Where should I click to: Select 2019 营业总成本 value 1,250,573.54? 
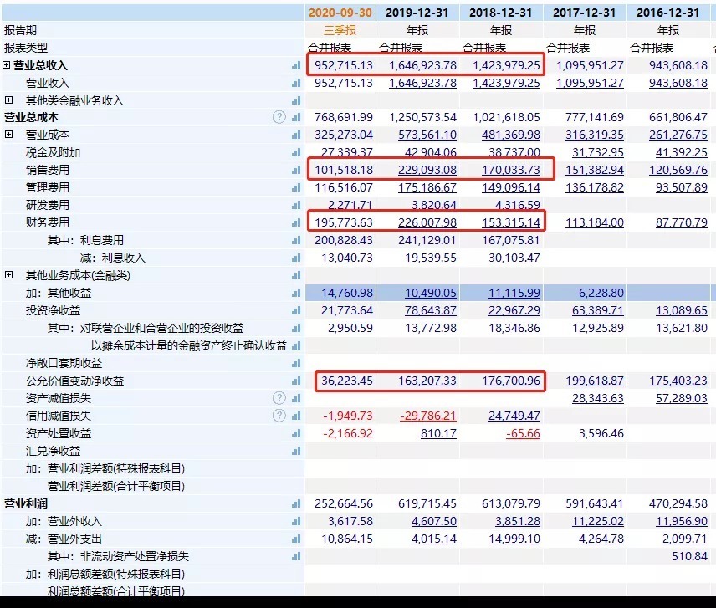point(422,118)
